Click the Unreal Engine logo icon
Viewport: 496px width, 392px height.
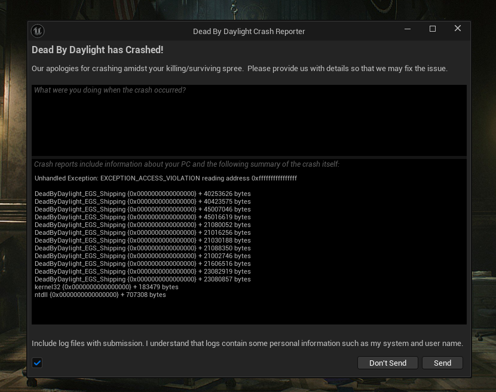pyautogui.click(x=38, y=31)
